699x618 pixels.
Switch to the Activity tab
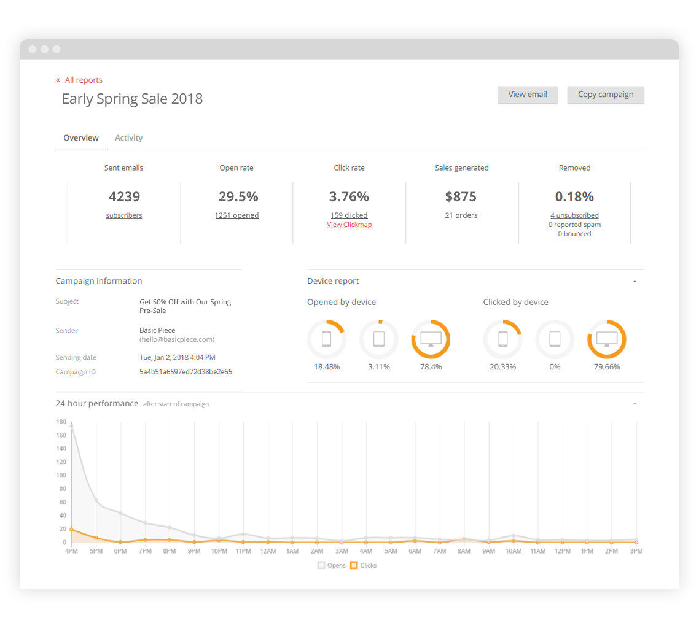tap(128, 138)
